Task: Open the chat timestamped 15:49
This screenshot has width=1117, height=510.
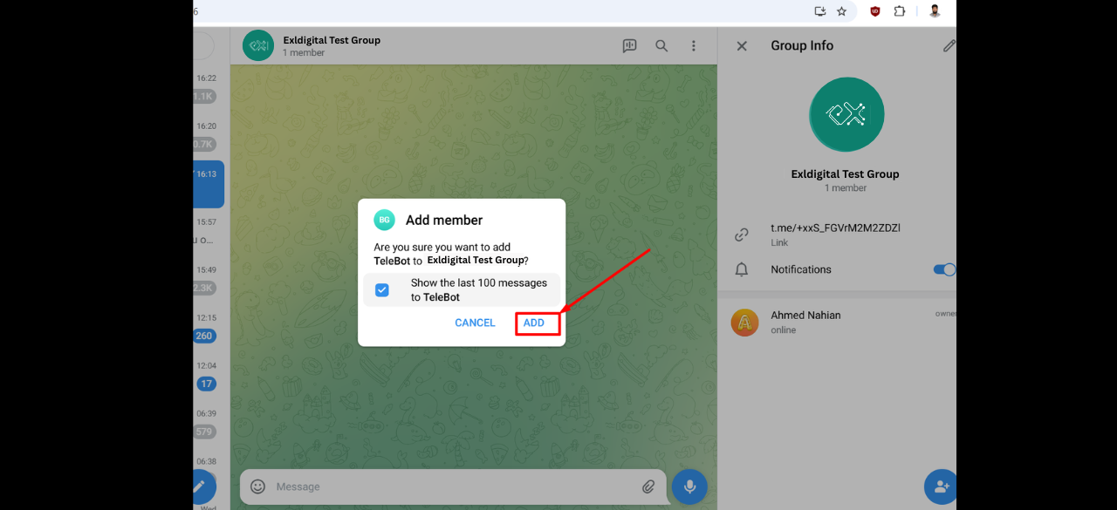Action: (209, 280)
